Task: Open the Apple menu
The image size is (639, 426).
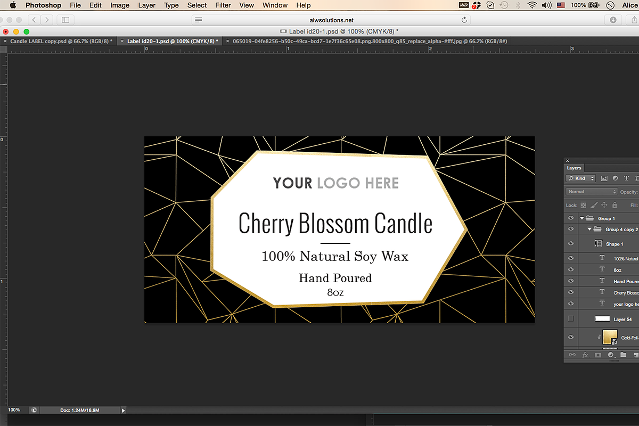Action: coord(12,5)
